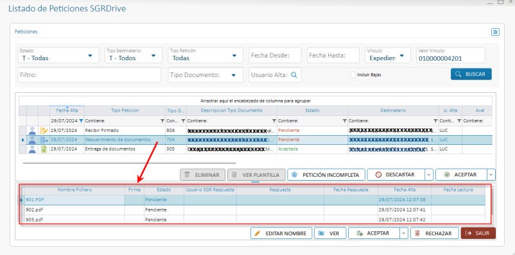The width and height of the screenshot is (515, 255).
Task: Click the RECHAZAR button
Action: (434, 233)
